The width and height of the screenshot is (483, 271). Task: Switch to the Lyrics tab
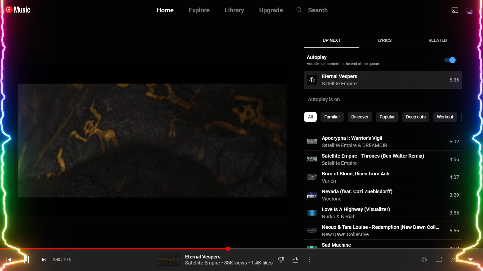click(x=384, y=40)
